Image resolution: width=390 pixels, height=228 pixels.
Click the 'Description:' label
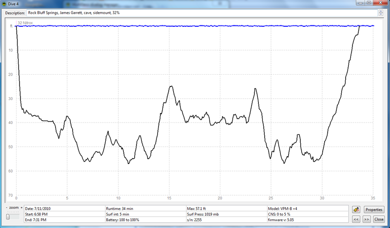click(x=15, y=13)
